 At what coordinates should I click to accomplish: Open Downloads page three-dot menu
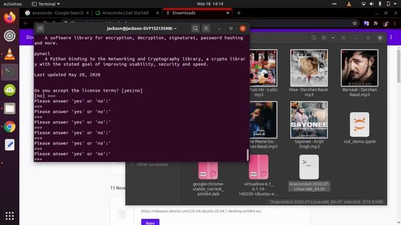point(391,37)
